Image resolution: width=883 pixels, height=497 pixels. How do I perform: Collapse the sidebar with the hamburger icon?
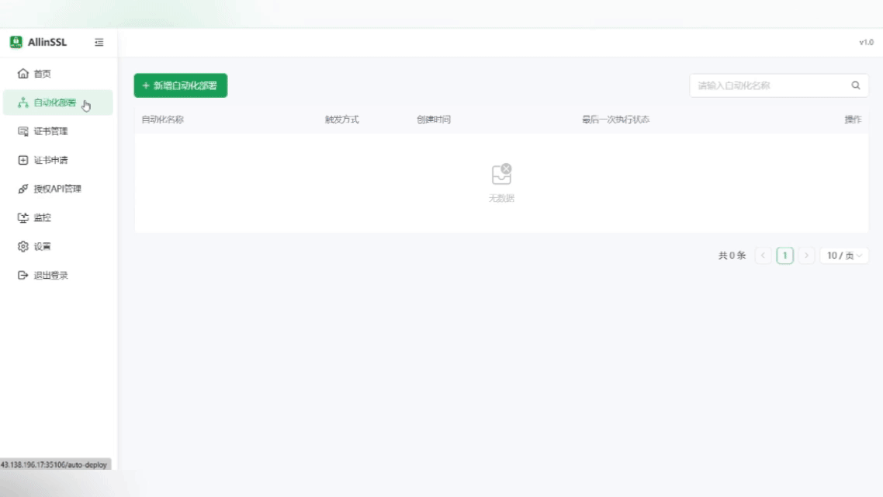point(99,43)
